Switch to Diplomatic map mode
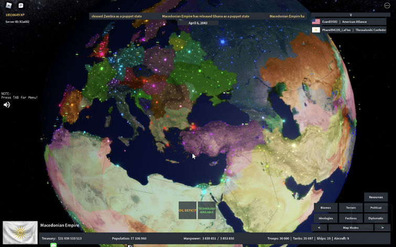Viewport: 396px width, 247px height. [376, 218]
